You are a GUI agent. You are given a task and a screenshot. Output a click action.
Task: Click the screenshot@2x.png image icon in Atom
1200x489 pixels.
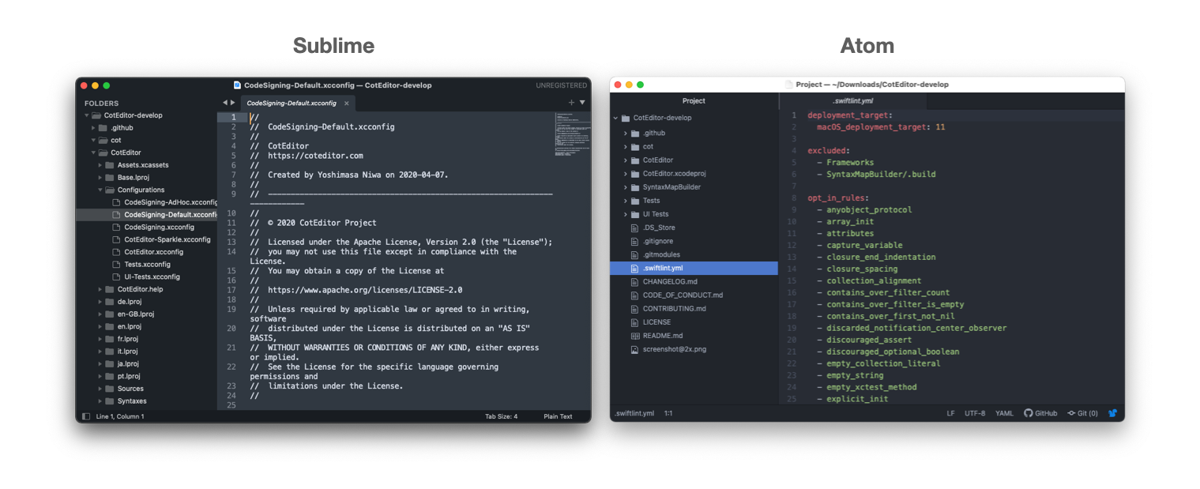[637, 349]
